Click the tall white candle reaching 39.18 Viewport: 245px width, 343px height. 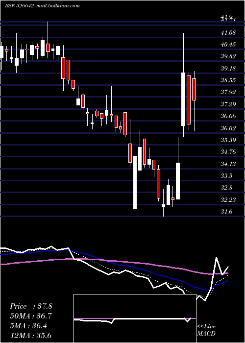(183, 99)
